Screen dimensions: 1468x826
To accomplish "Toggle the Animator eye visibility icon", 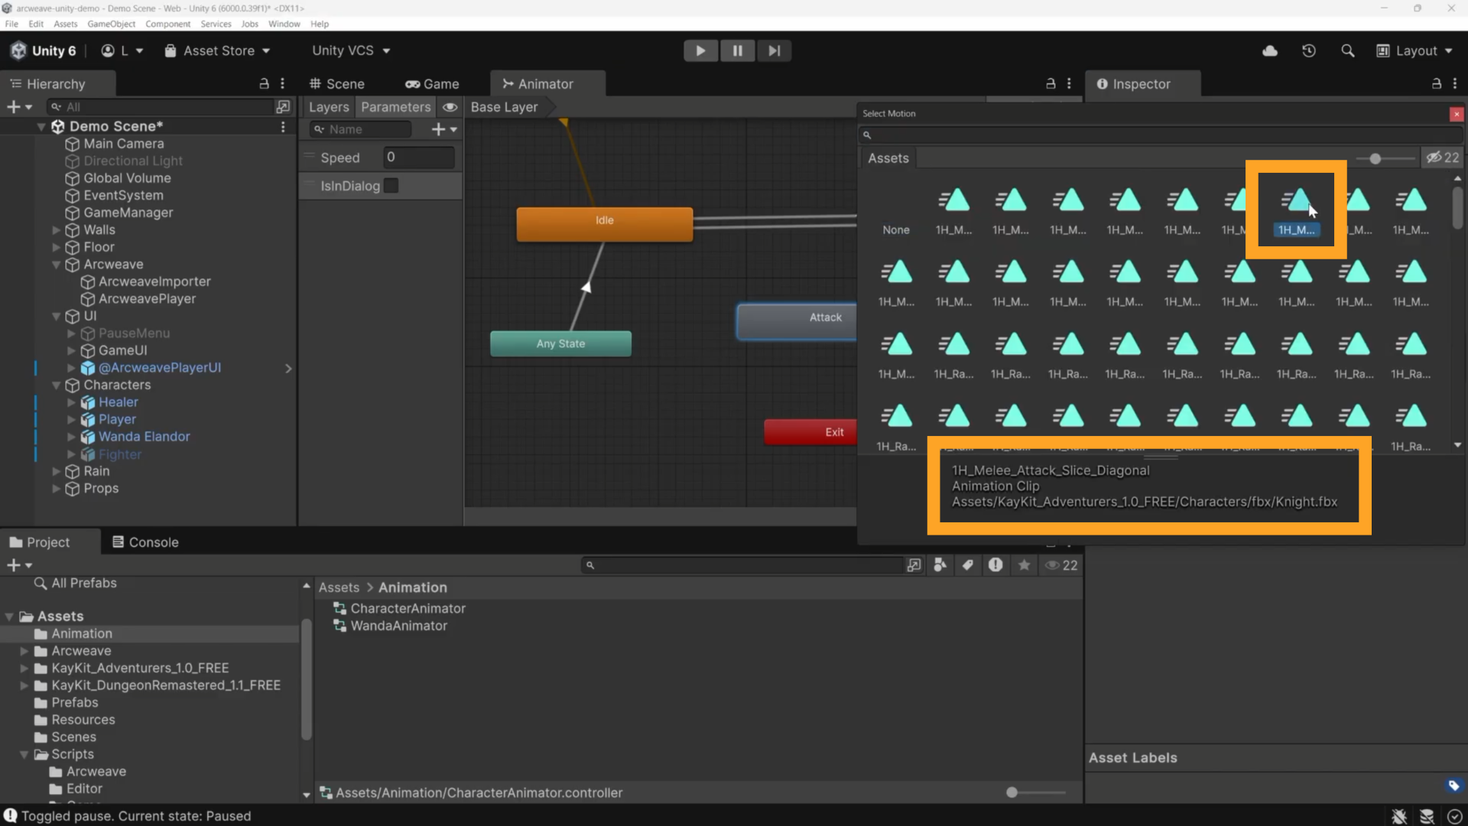I will pyautogui.click(x=450, y=107).
